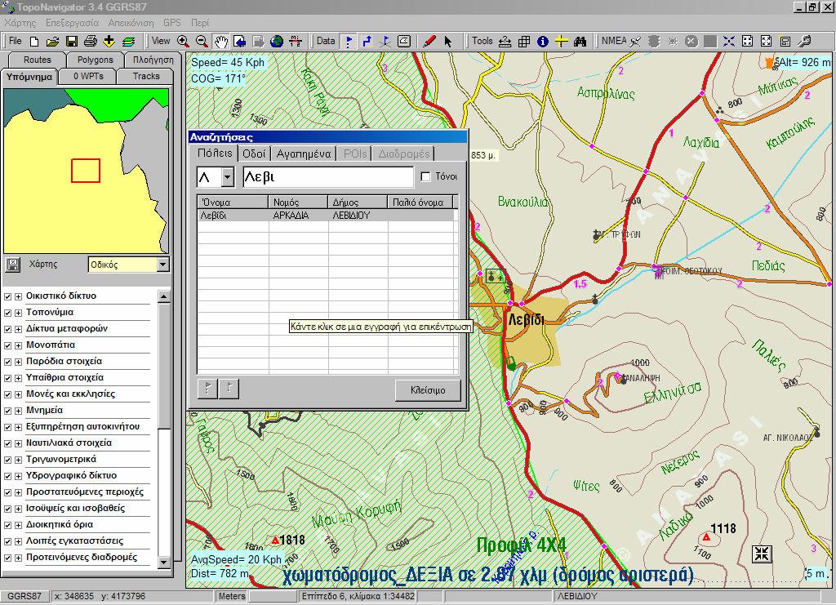
Task: Save using the floppy disk icon
Action: click(x=72, y=42)
